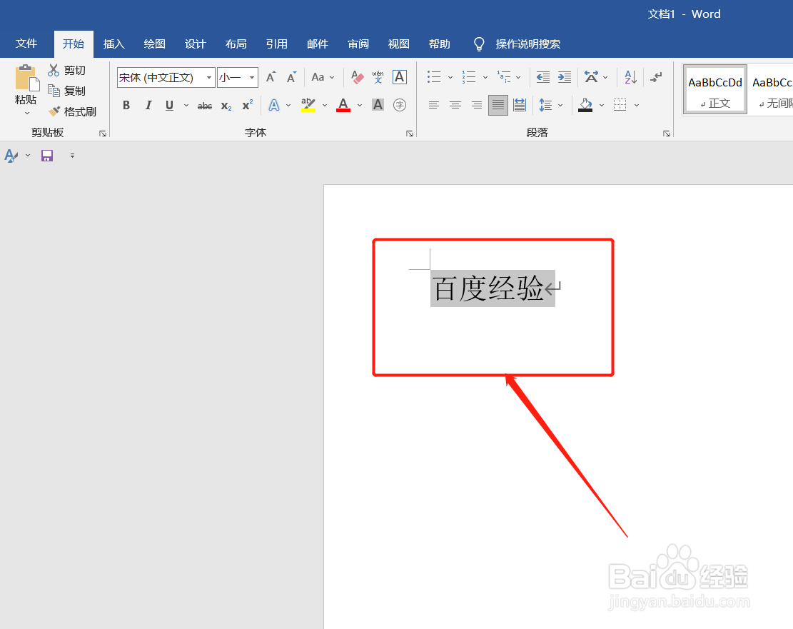Decrease font size with the shrink-font icon
The height and width of the screenshot is (629, 793).
[x=291, y=77]
